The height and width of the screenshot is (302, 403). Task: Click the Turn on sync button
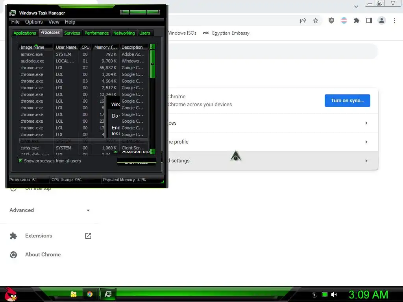coord(347,100)
